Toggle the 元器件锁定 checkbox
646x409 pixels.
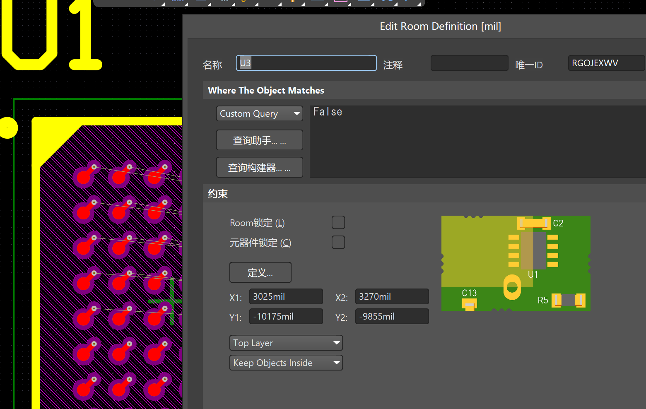pos(338,242)
